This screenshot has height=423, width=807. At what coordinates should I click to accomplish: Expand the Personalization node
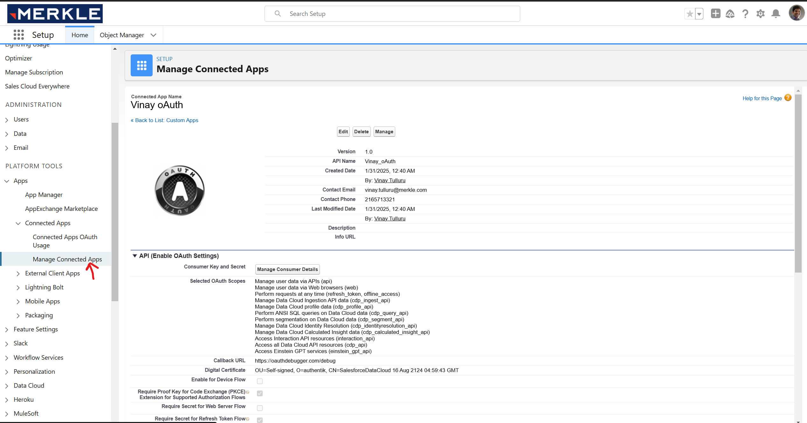pyautogui.click(x=7, y=372)
